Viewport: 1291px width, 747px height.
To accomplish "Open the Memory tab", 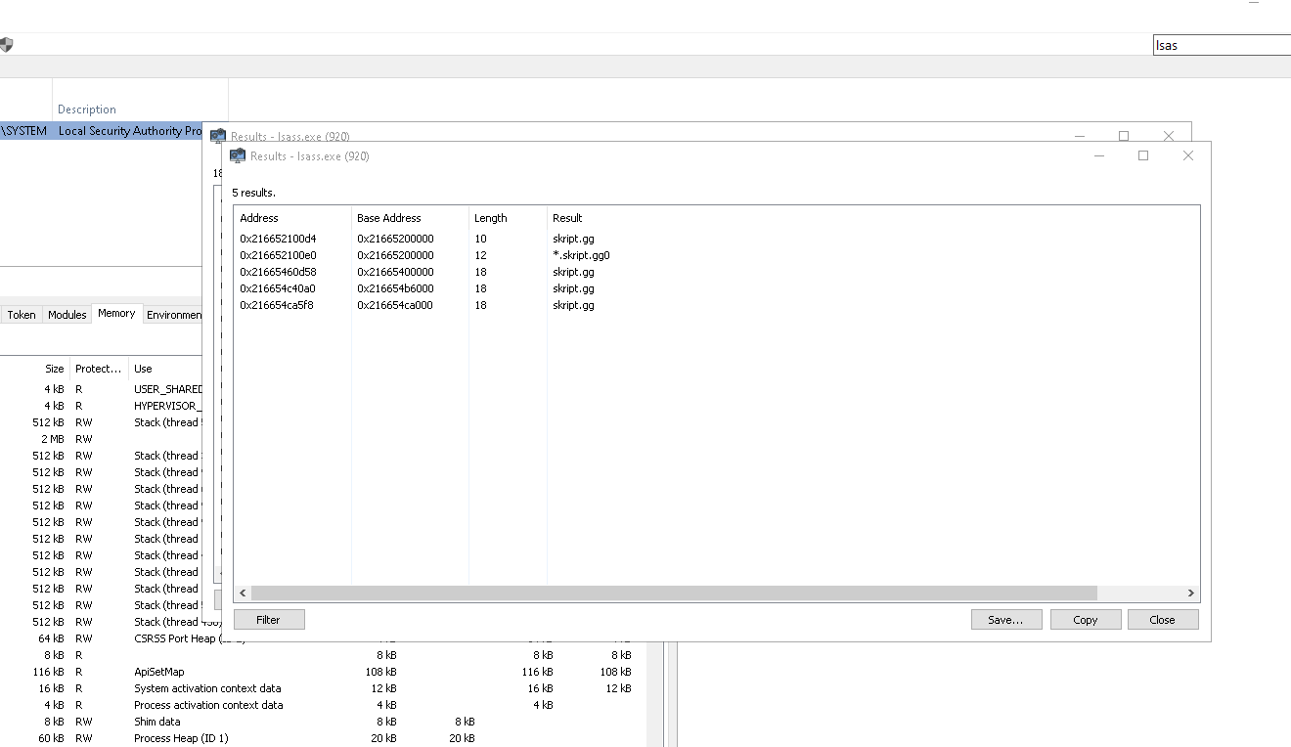I will (x=116, y=314).
